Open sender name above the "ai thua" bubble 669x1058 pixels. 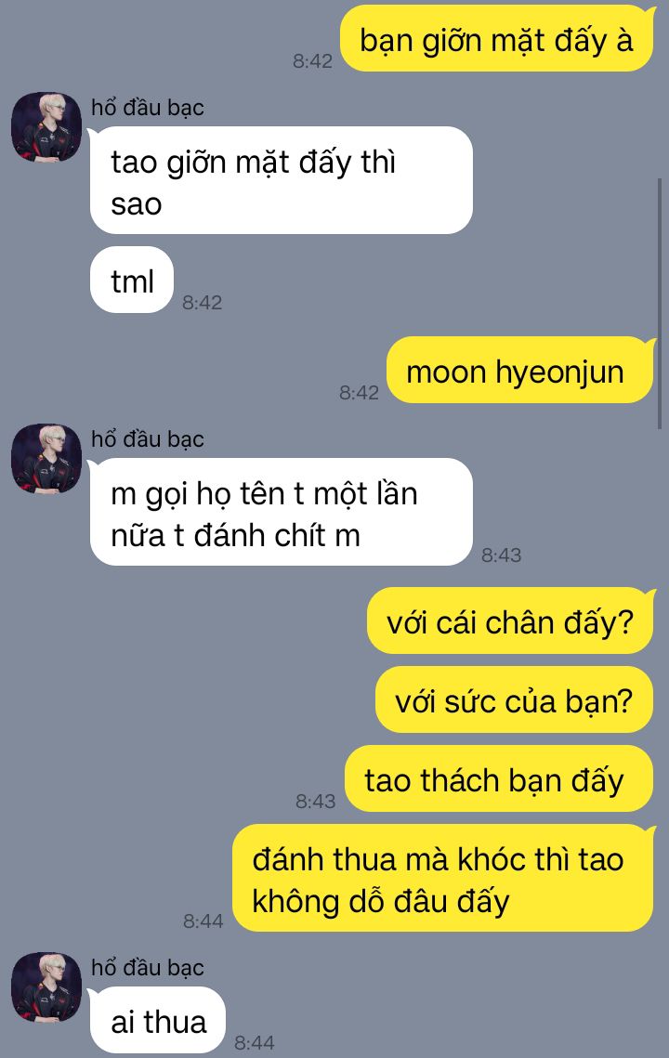point(148,968)
